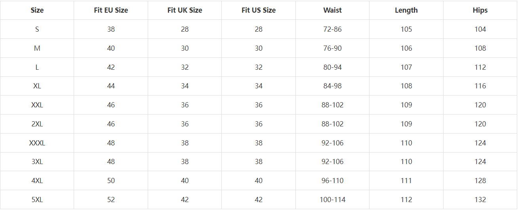Select the 5XL size row label
Screen dimensions: 518x210
pyautogui.click(x=37, y=200)
